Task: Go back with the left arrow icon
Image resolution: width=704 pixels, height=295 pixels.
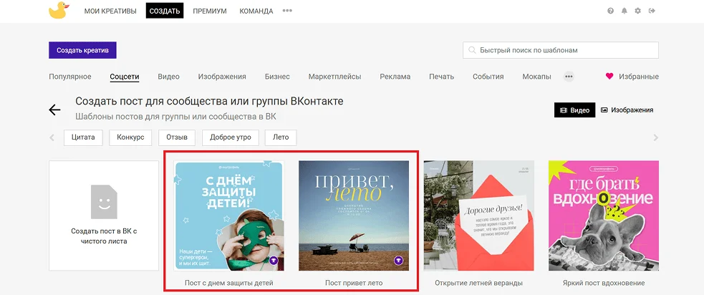Action: click(54, 110)
